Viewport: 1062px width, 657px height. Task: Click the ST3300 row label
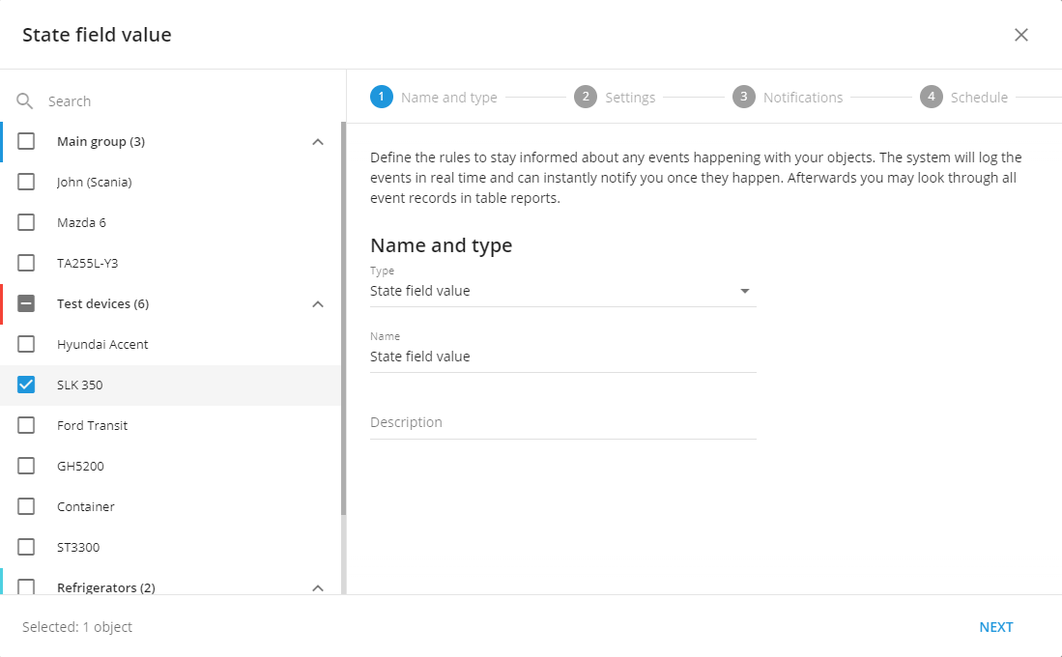pos(78,548)
